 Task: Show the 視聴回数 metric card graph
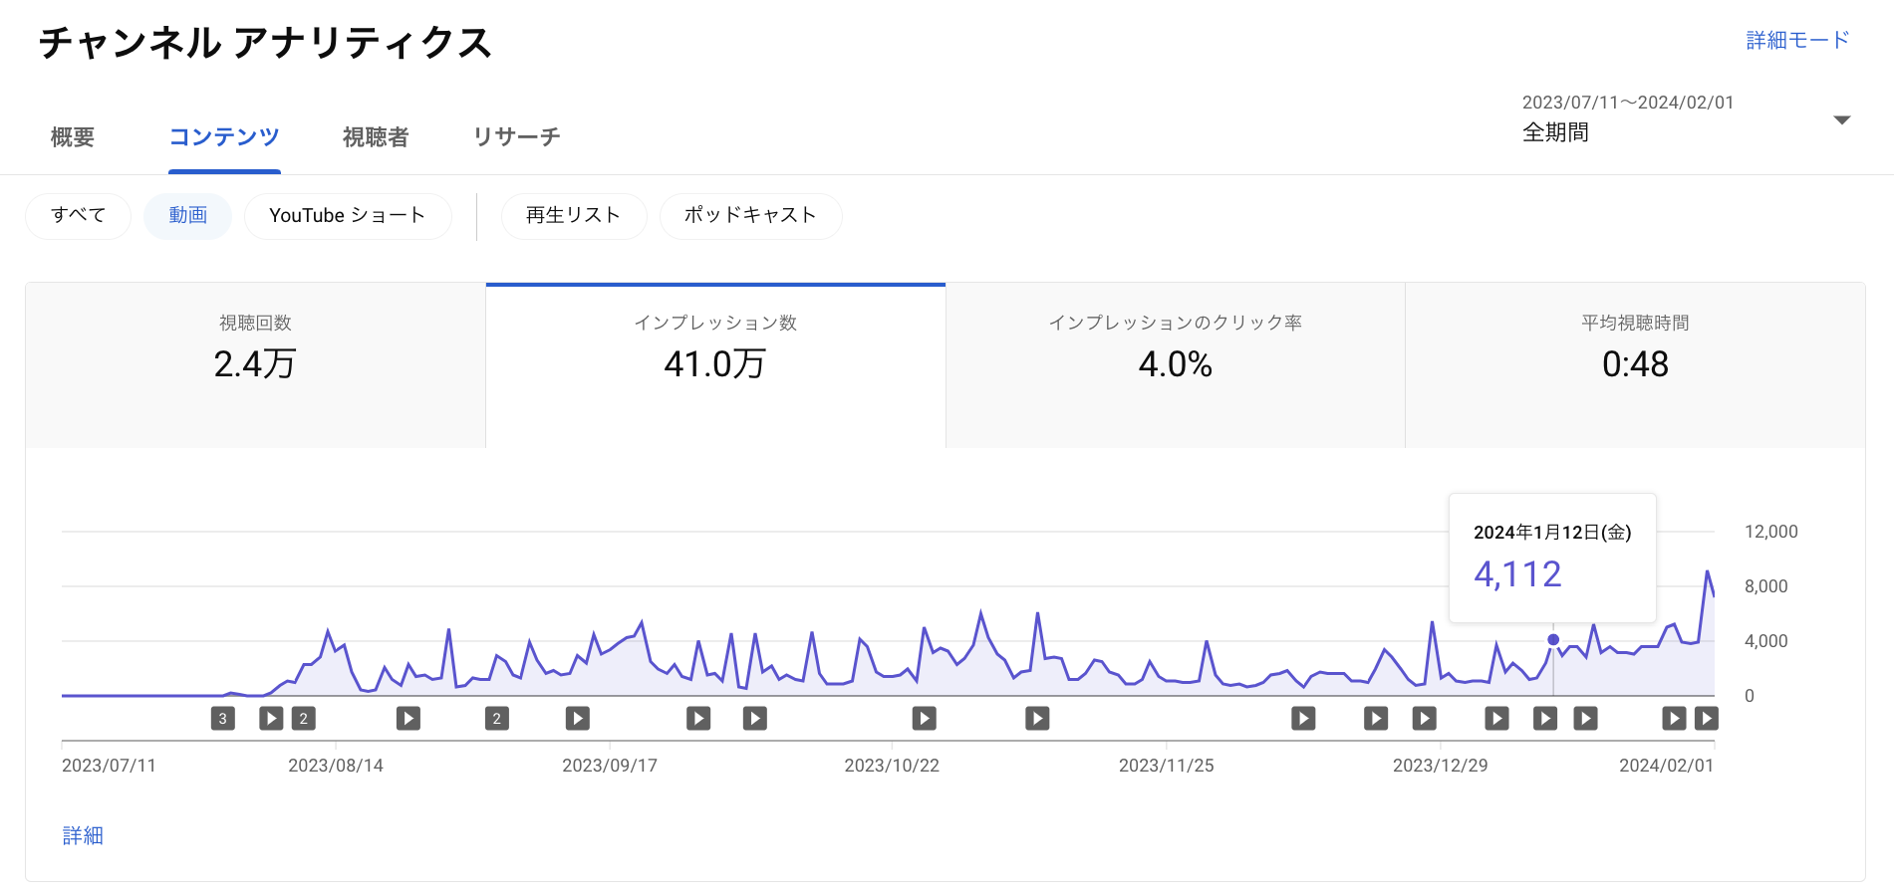[256, 365]
